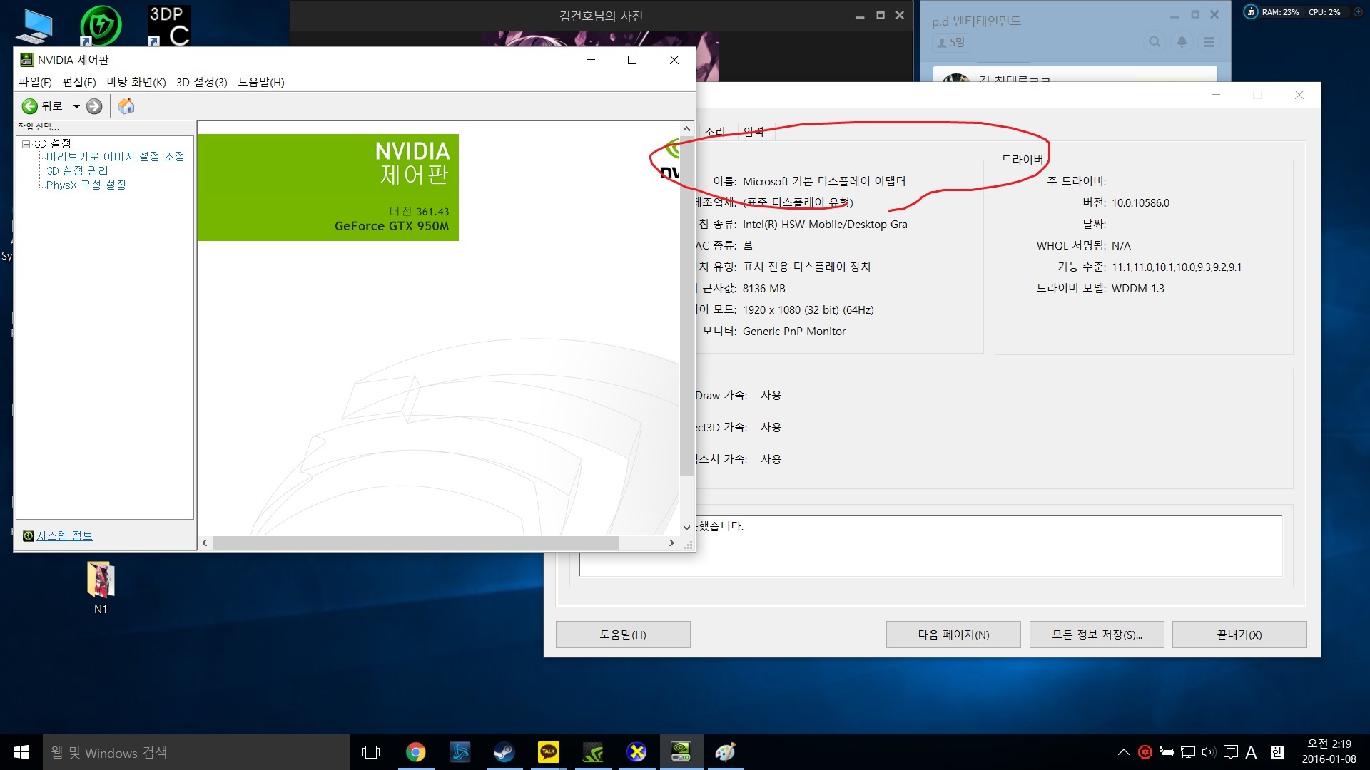
Task: Click the volume icon in system tray
Action: [1208, 752]
